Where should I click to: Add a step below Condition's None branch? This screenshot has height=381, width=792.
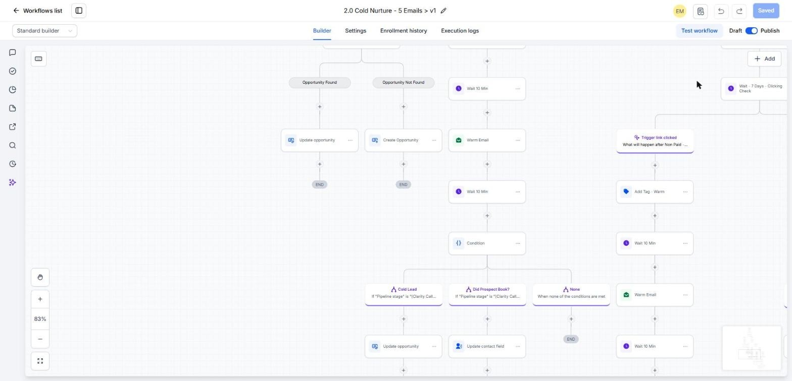point(571,319)
